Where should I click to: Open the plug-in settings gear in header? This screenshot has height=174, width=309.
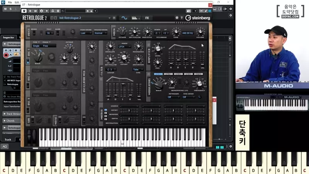(58, 11)
